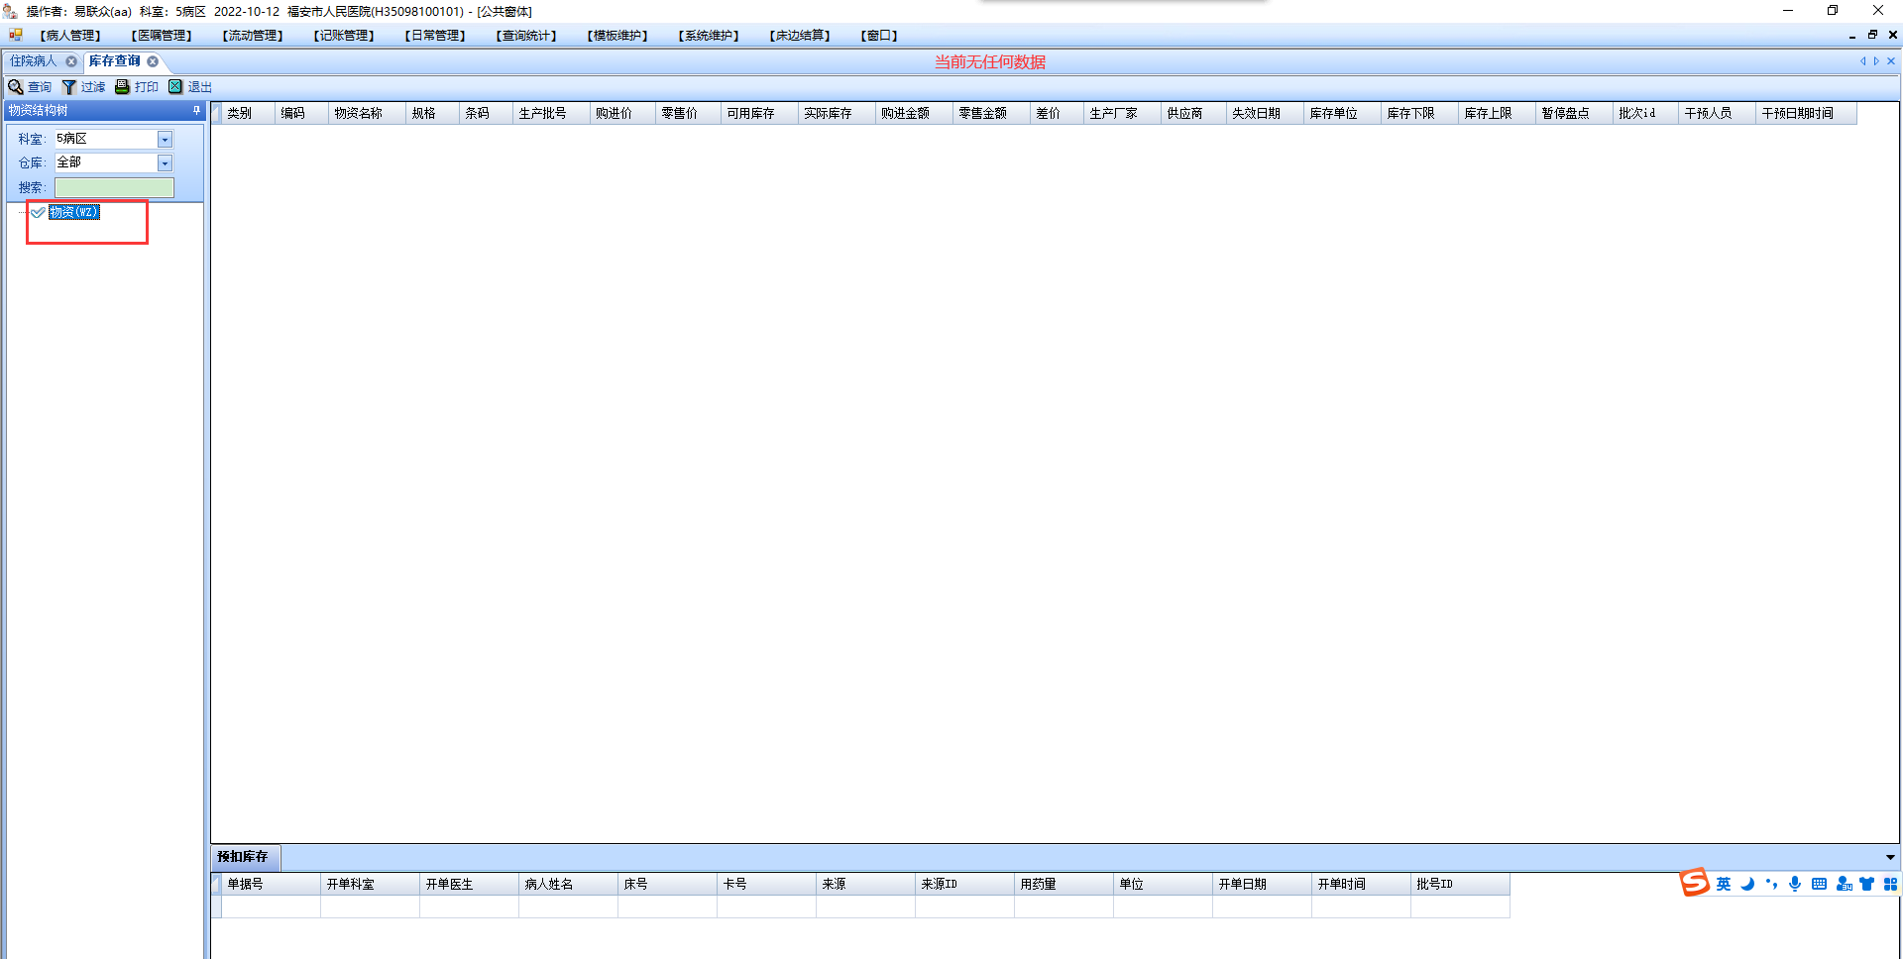The image size is (1903, 959).
Task: Open the IME skin shirt icon
Action: click(1867, 884)
